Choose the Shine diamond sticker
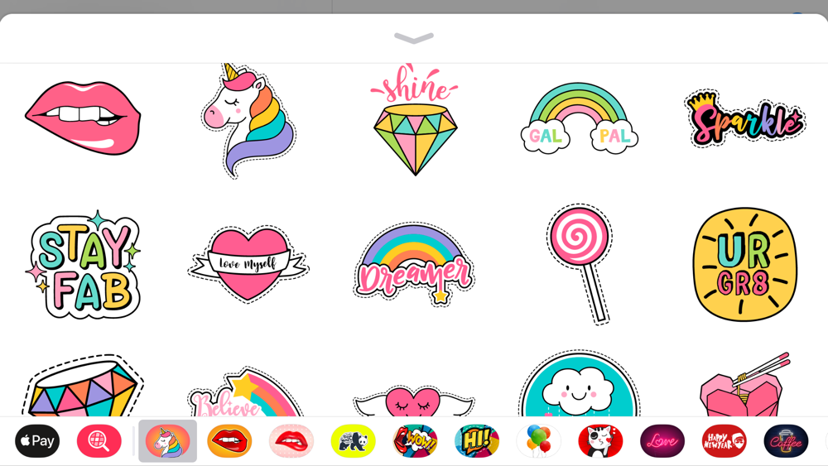828x466 pixels. (415, 120)
